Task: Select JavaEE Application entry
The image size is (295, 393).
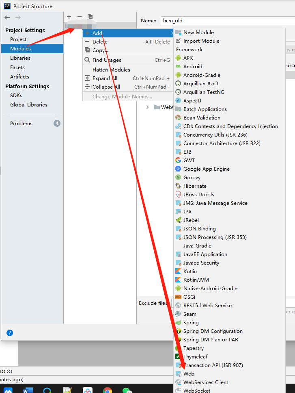Action: pyautogui.click(x=229, y=254)
